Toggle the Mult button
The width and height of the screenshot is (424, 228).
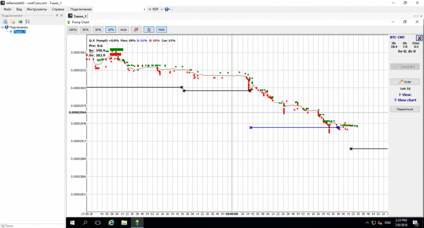[162, 30]
